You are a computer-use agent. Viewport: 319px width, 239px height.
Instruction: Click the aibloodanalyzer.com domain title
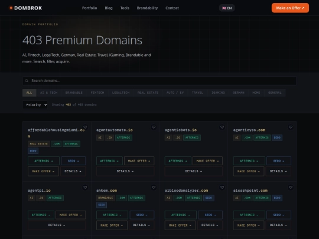pos(186,191)
